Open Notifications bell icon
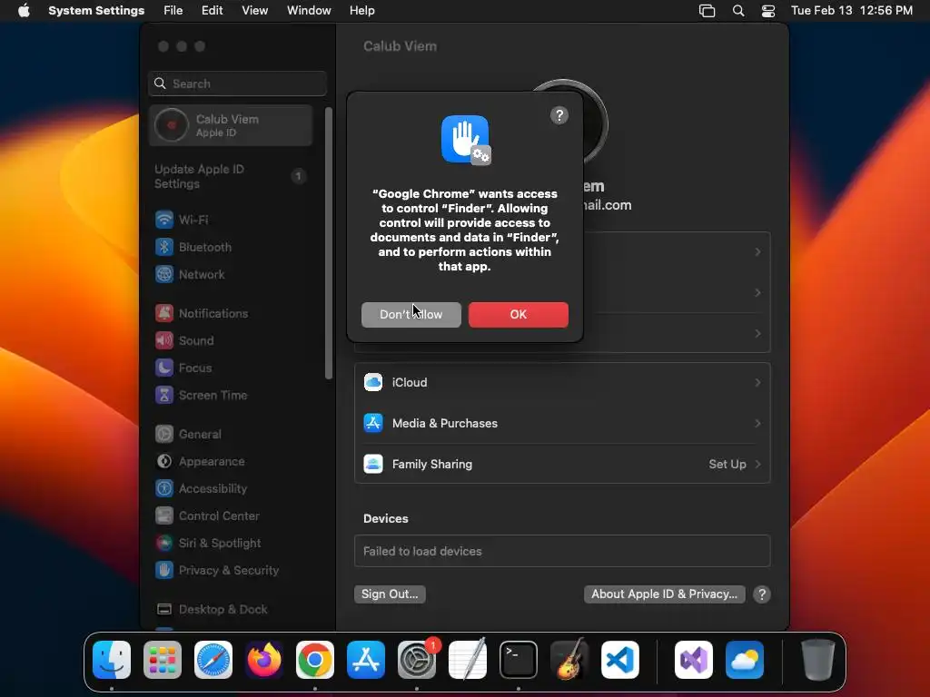The width and height of the screenshot is (930, 697). (164, 313)
